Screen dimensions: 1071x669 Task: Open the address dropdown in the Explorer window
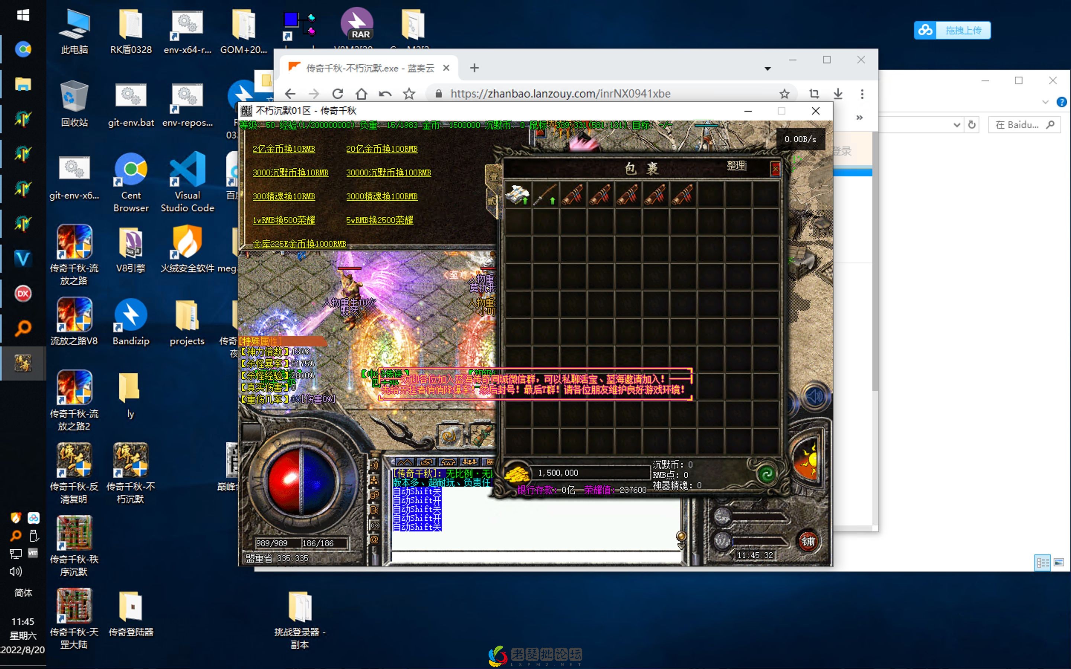pos(956,125)
